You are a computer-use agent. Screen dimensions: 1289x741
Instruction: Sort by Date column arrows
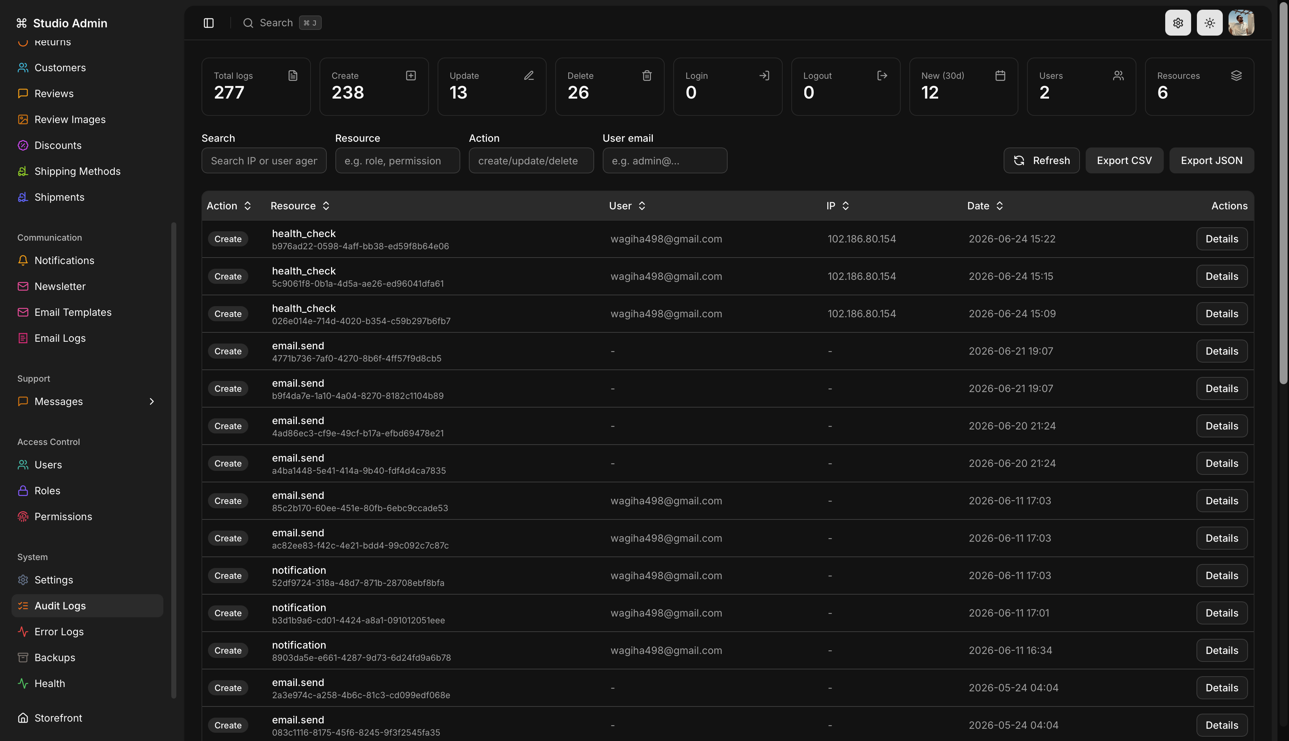pos(999,206)
